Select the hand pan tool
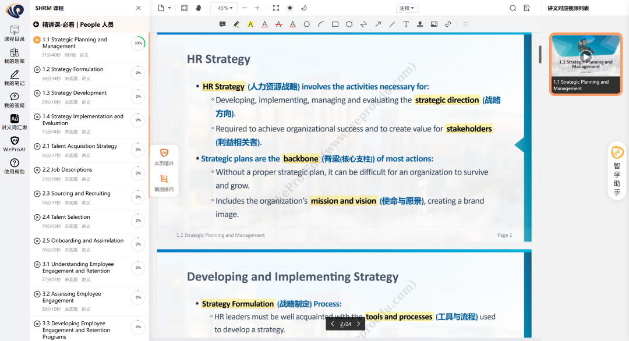 [198, 8]
